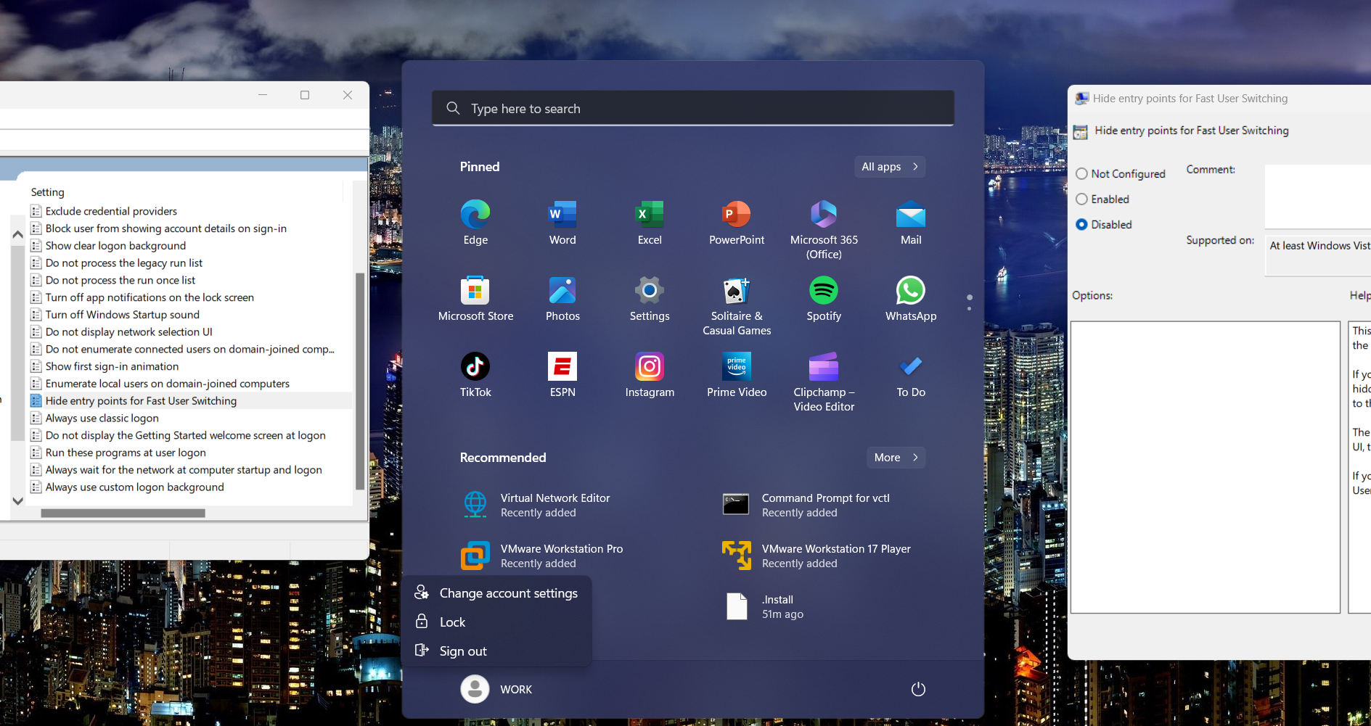The height and width of the screenshot is (726, 1371).
Task: Select 'Show clear logon background' policy
Action: tap(115, 246)
